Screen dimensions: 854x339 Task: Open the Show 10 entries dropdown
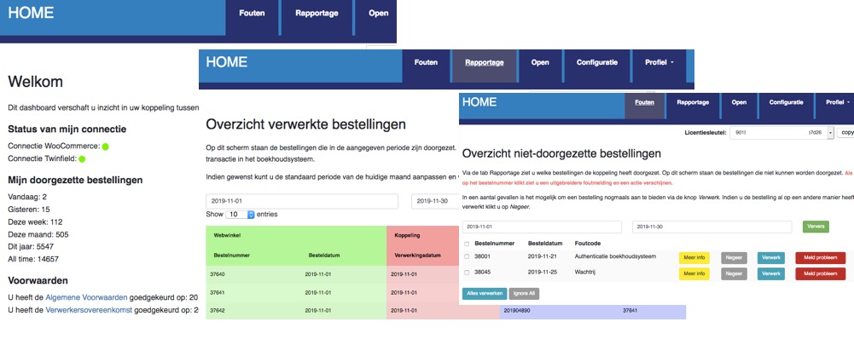pos(241,215)
